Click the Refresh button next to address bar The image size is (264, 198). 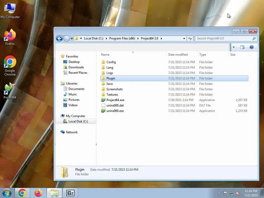point(190,39)
